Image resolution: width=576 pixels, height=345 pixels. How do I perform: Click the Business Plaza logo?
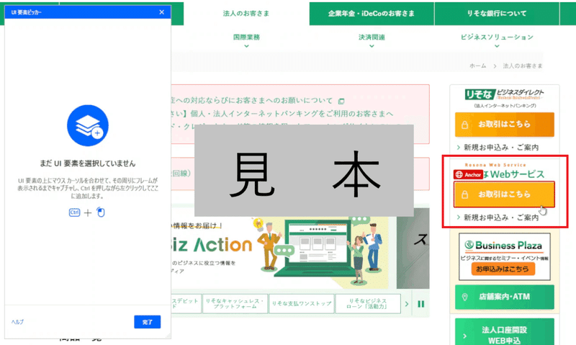(x=505, y=246)
